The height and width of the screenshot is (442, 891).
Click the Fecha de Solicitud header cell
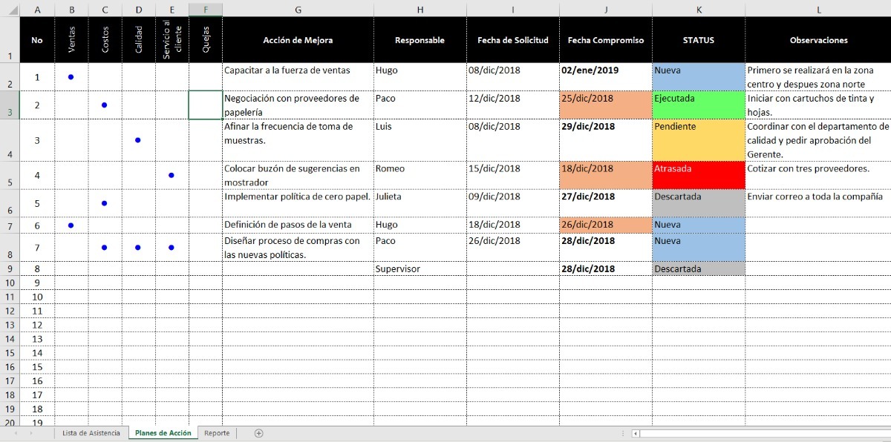pos(513,40)
